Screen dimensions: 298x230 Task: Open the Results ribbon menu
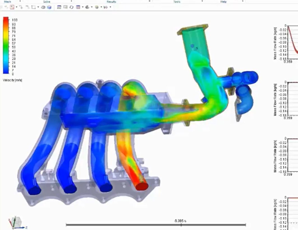(x=111, y=2)
